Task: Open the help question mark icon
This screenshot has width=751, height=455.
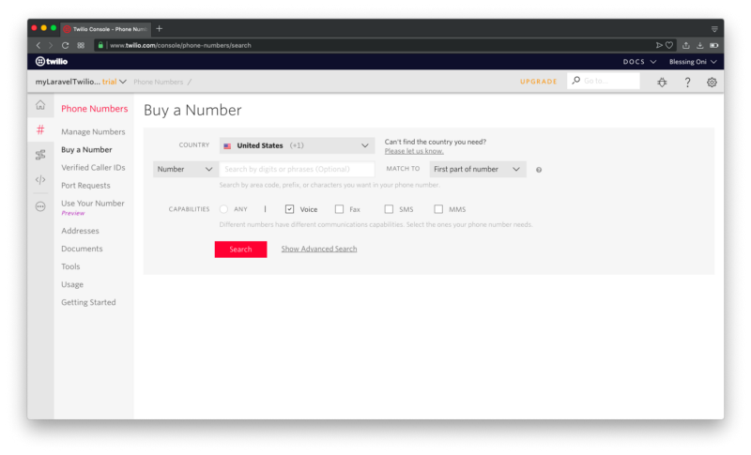Action: pyautogui.click(x=687, y=83)
